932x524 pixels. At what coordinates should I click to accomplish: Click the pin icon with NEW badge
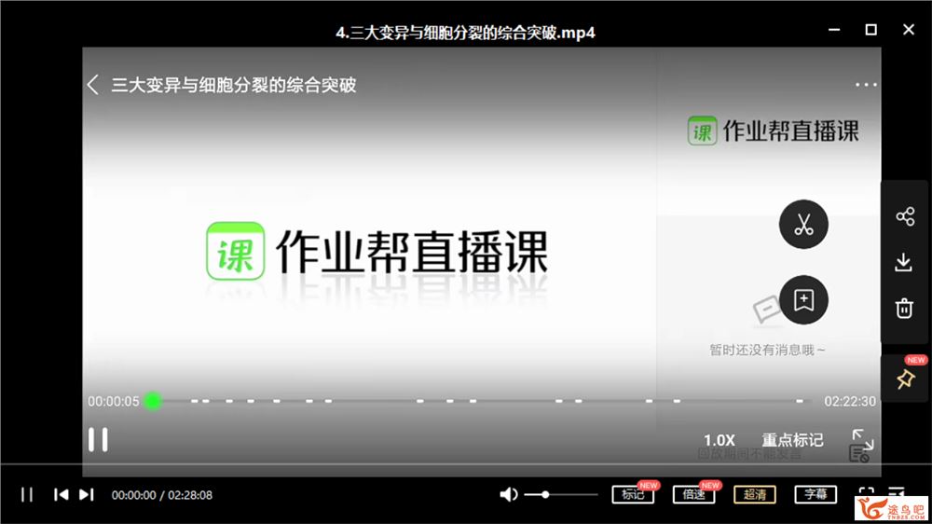point(904,379)
